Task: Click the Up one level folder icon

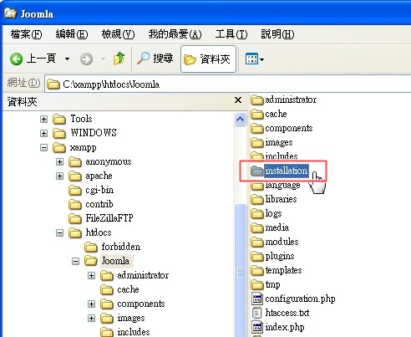Action: coord(119,59)
